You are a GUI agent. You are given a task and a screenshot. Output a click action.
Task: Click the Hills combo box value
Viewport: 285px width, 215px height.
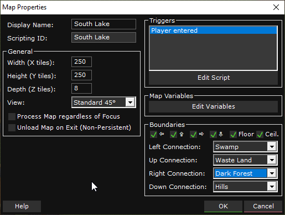(x=241, y=187)
